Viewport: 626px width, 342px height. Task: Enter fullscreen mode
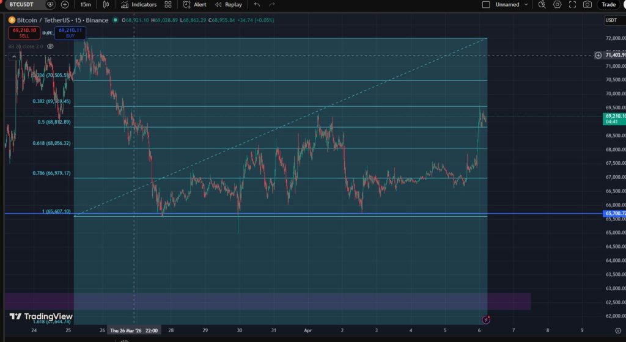pos(572,4)
